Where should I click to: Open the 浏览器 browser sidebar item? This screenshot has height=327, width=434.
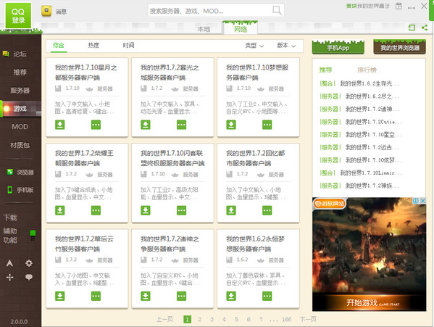point(20,173)
